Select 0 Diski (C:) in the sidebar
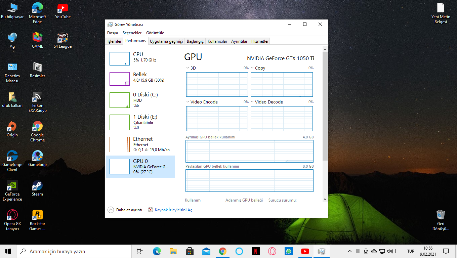457x258 pixels. pyautogui.click(x=140, y=100)
